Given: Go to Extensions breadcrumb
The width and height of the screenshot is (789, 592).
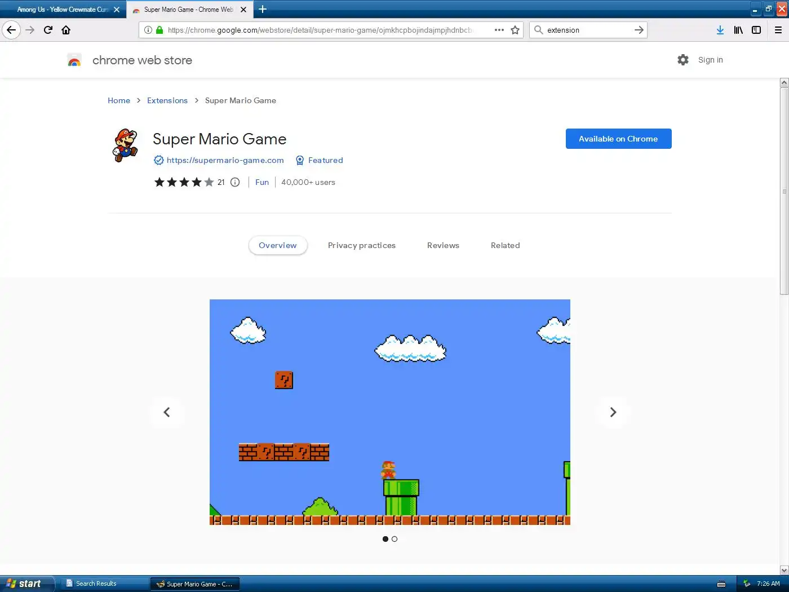Looking at the screenshot, I should [167, 100].
